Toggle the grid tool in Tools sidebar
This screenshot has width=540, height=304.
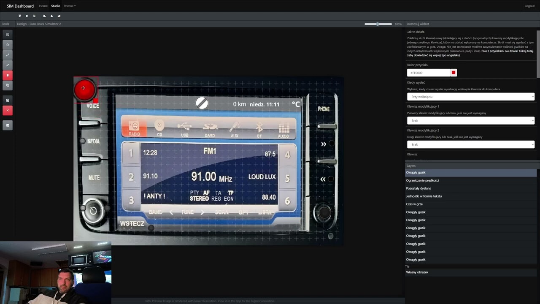8,100
